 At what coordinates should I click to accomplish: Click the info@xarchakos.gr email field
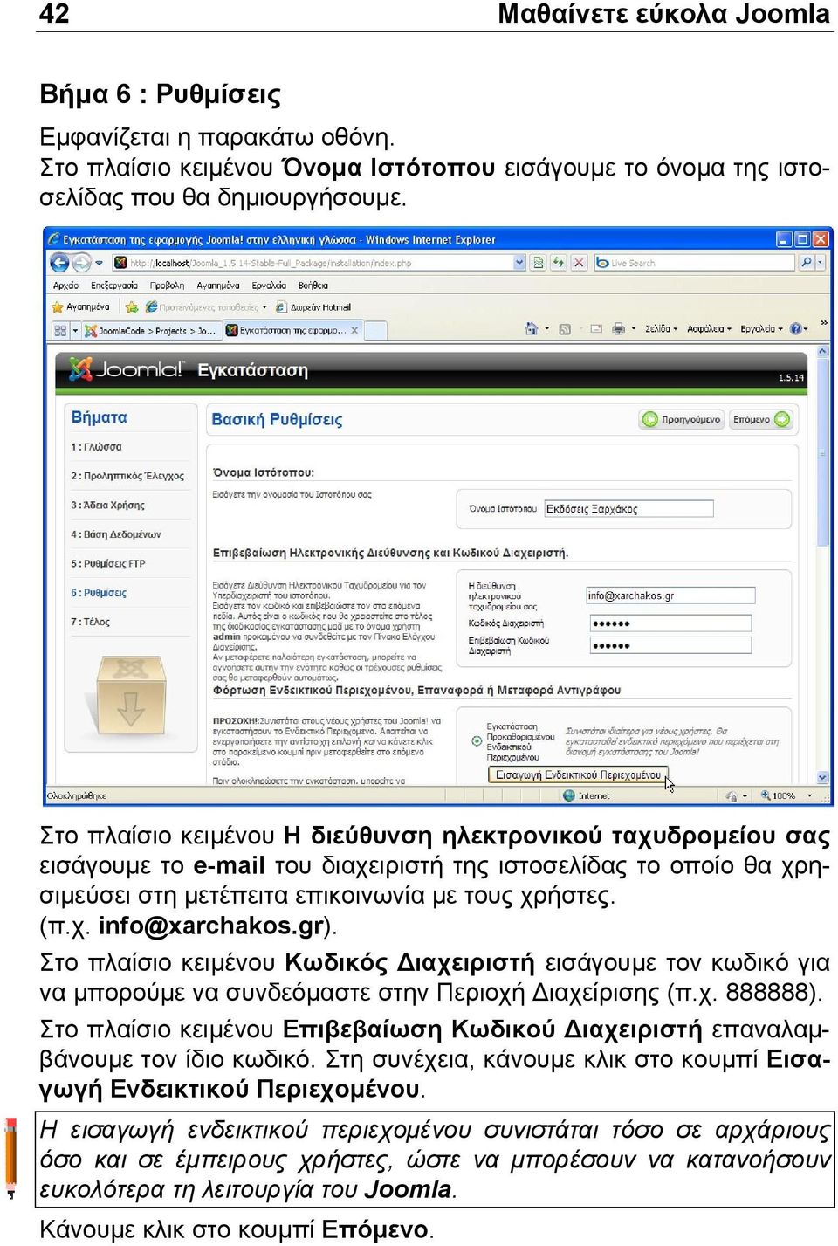coord(670,595)
